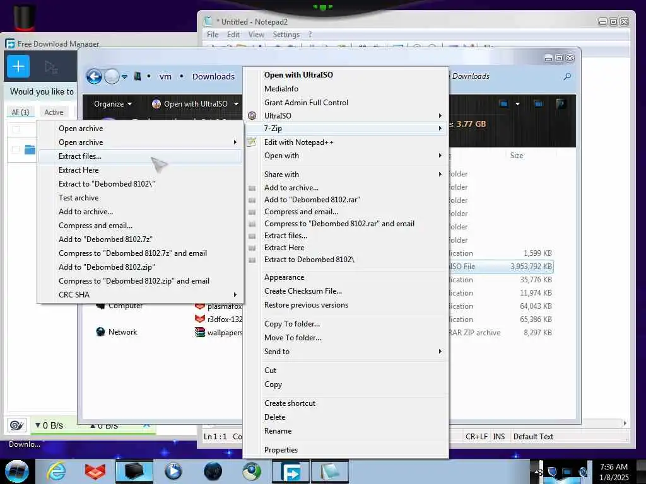
Task: Click the snail mode icon in Free Download Manager
Action: tap(16, 425)
